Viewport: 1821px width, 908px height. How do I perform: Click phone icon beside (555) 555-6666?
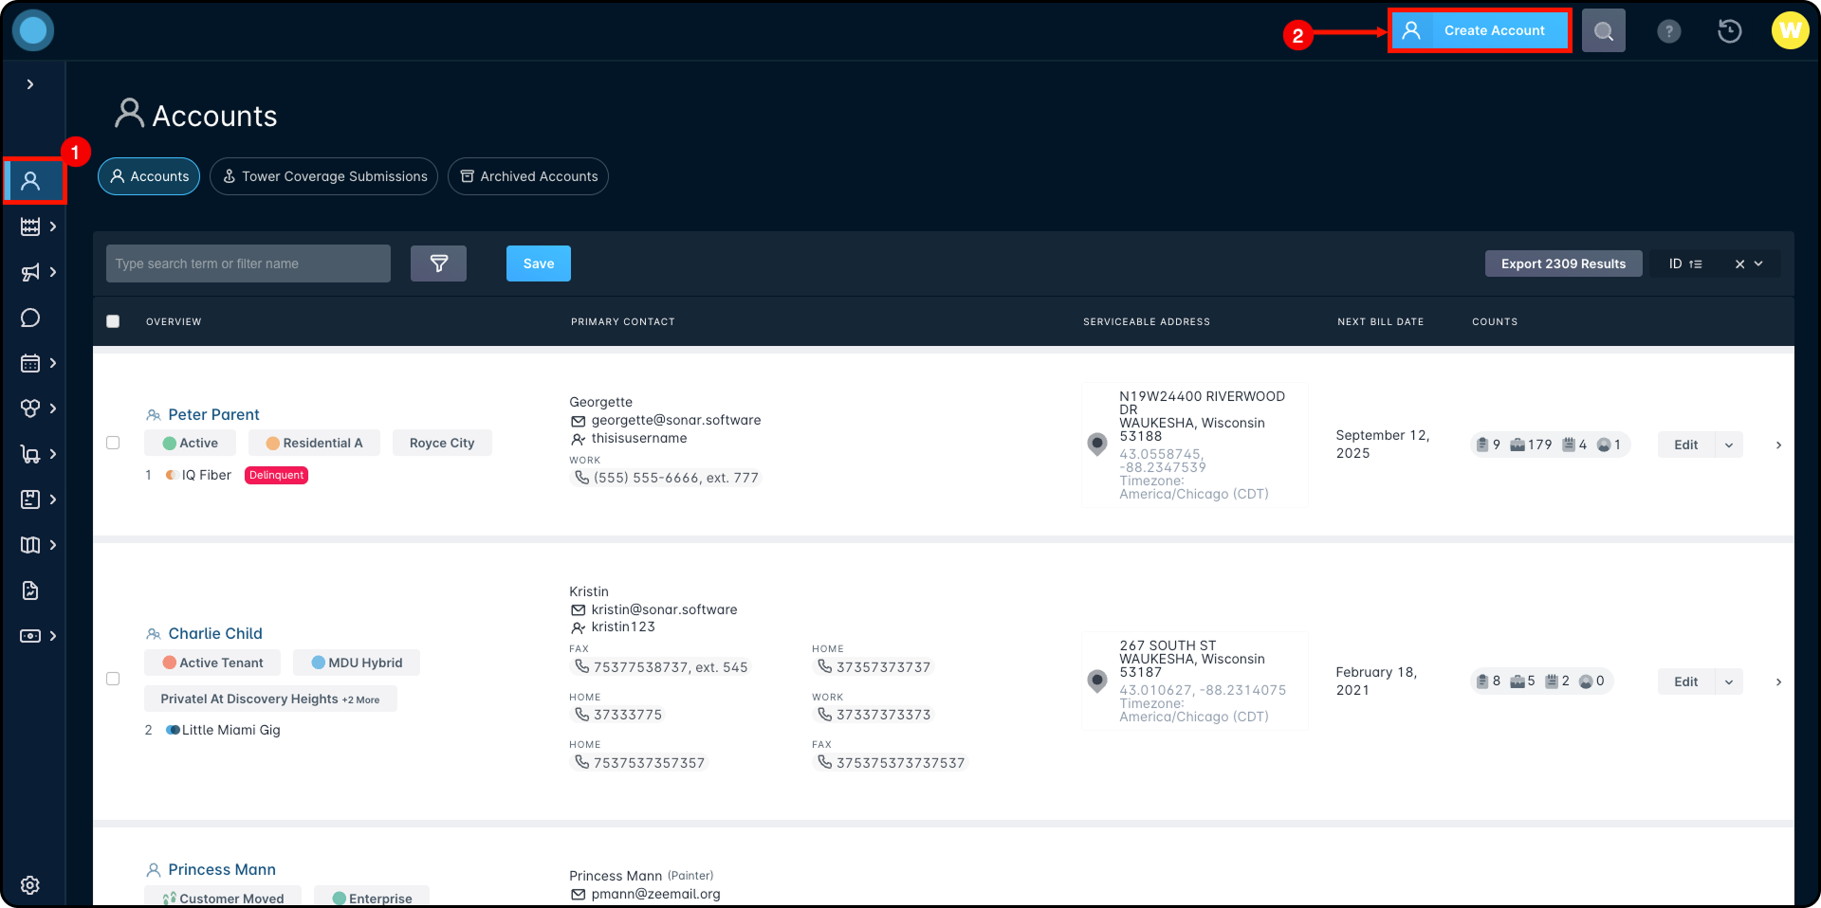(x=582, y=478)
